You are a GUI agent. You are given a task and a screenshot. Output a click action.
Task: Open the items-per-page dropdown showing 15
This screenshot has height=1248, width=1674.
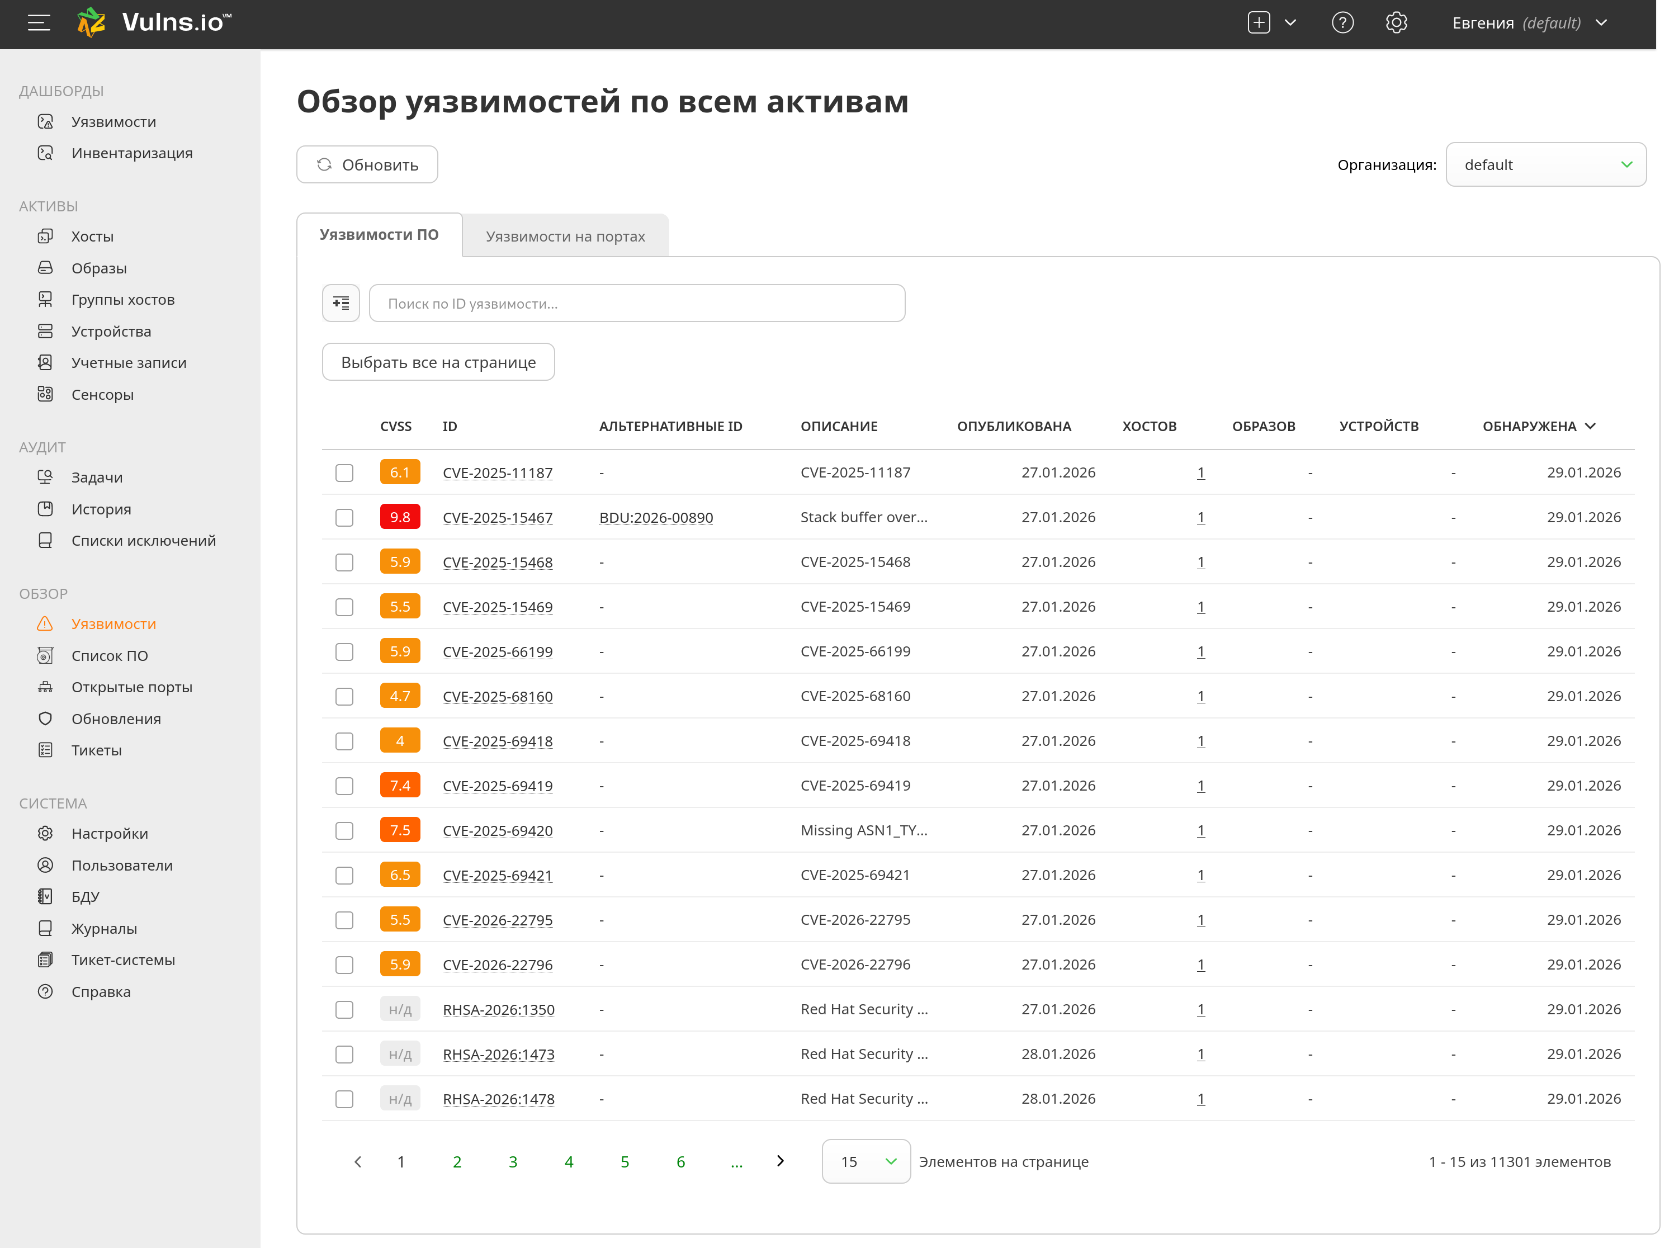coord(866,1161)
